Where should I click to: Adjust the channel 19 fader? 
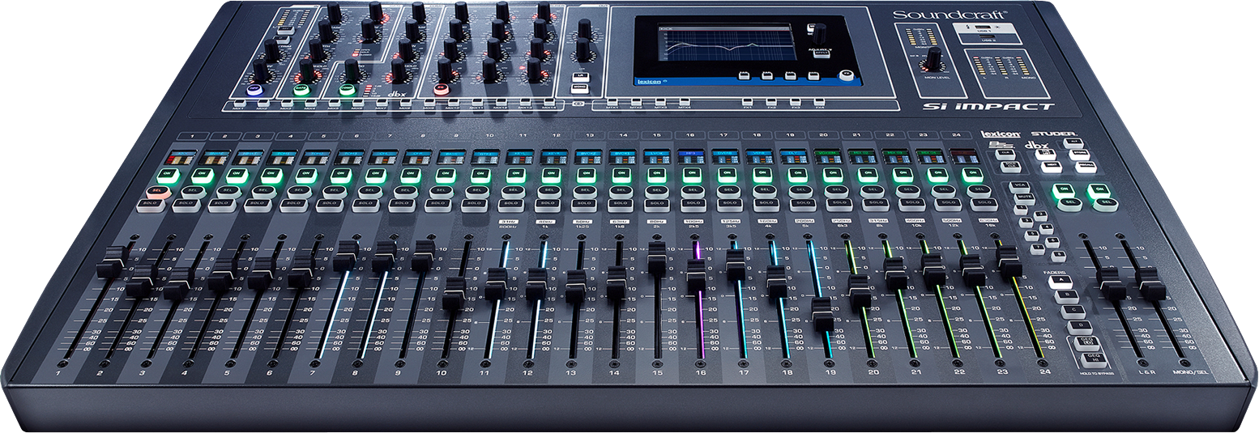(822, 313)
